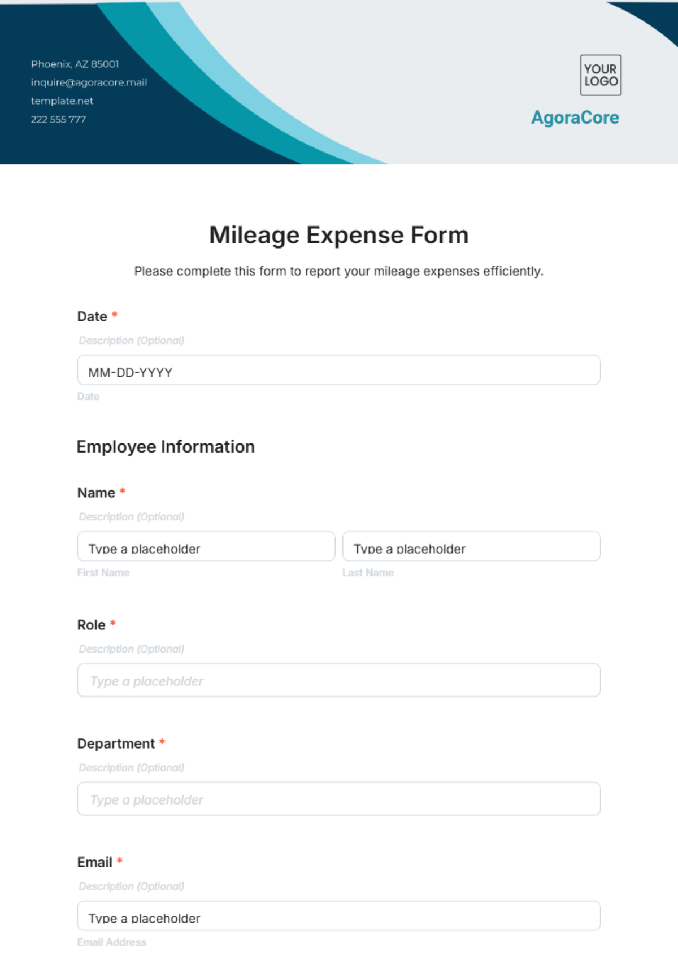Click the Department placeholder field
The height and width of the screenshot is (961, 678).
pyautogui.click(x=339, y=799)
